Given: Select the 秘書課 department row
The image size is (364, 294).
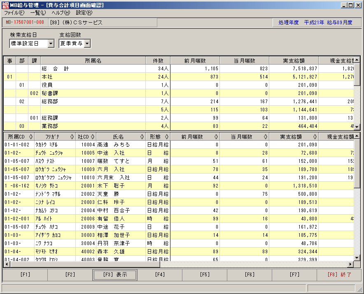Looking at the screenshot, I should coord(179,93).
